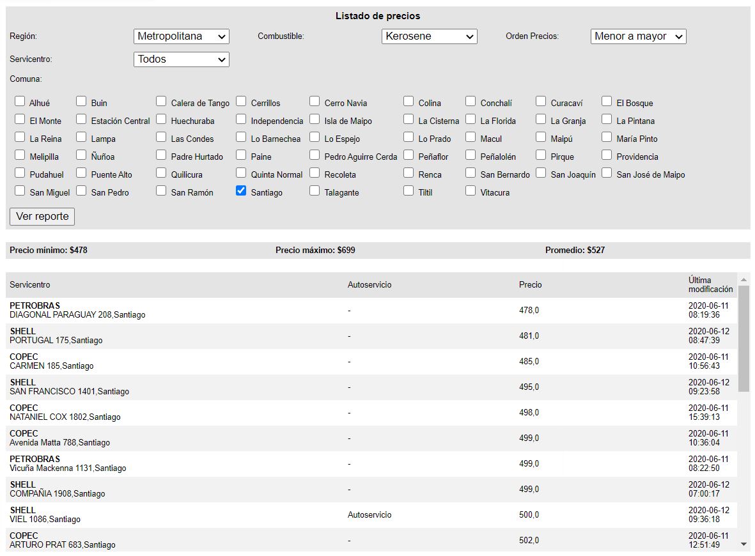Click the Servicentro column header in table
This screenshot has width=755, height=556.
30,285
